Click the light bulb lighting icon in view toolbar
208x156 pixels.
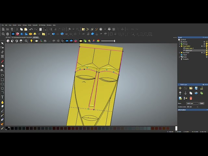[31, 41]
